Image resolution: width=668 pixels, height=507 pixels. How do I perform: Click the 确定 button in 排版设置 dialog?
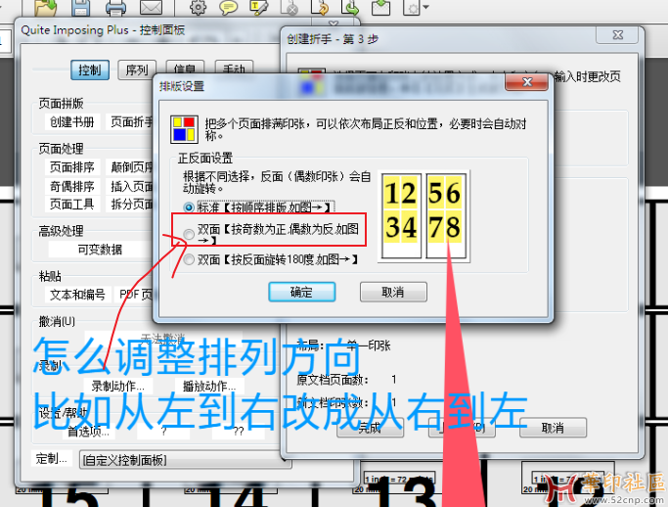[301, 292]
